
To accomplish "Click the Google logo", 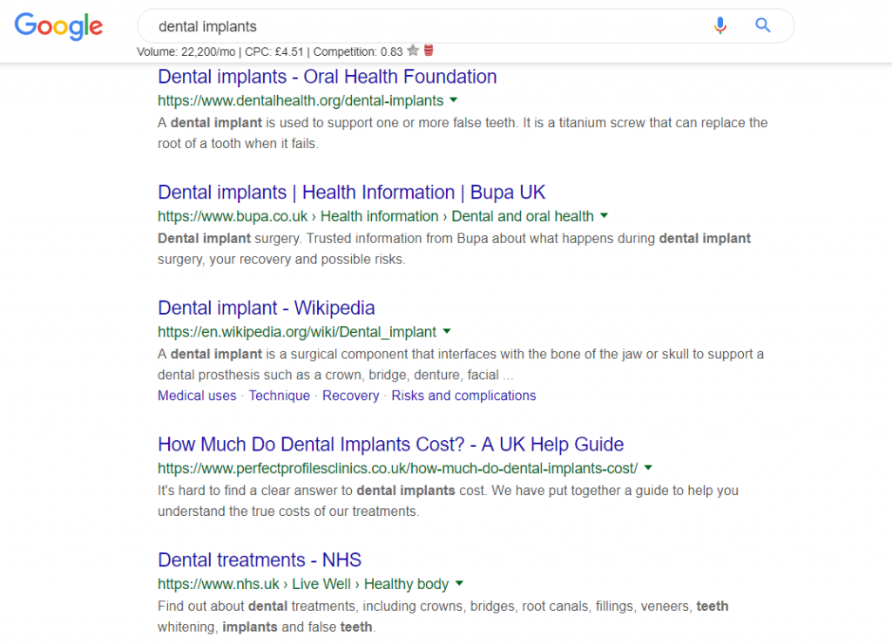I will (58, 25).
